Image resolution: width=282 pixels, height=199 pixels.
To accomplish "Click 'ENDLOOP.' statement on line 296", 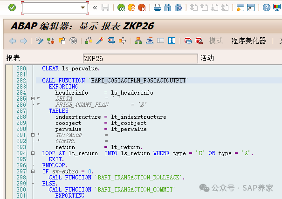I will 55,165.
